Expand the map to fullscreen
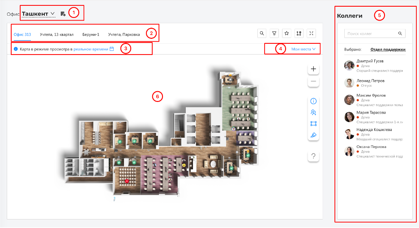Screen dimensions: 419x228 pyautogui.click(x=312, y=33)
